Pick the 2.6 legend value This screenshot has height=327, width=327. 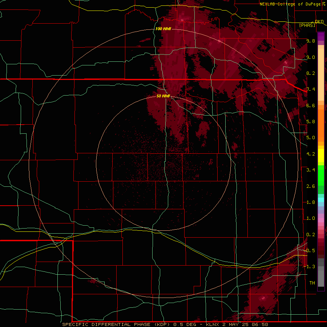click(x=311, y=186)
